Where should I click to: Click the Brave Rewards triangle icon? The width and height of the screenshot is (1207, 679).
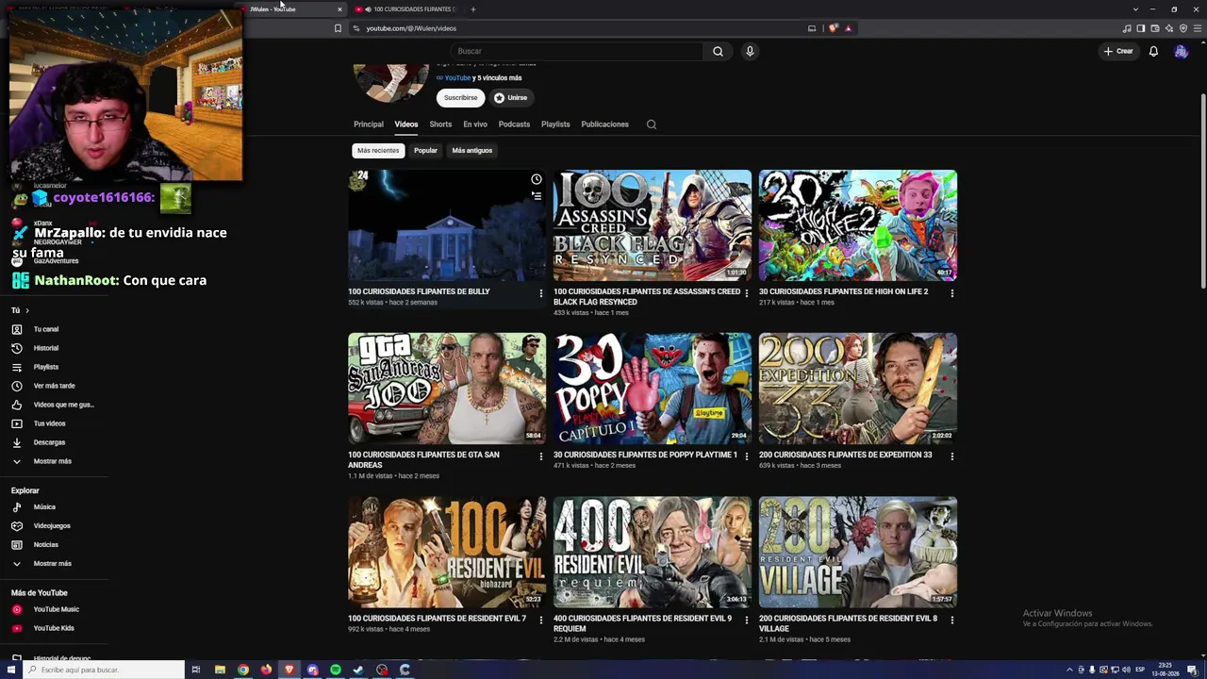pyautogui.click(x=848, y=28)
